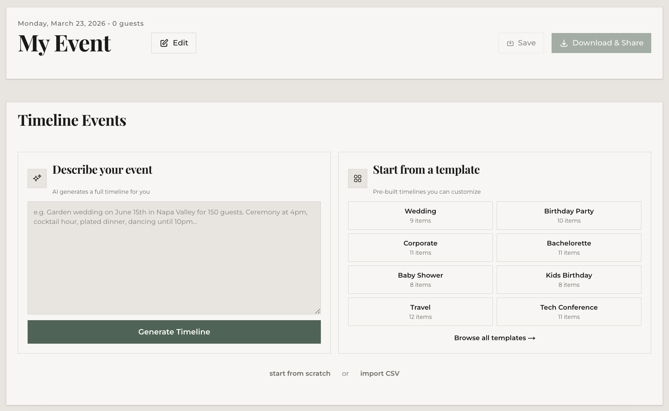
Task: Select the Baby Shower template
Action: point(420,280)
